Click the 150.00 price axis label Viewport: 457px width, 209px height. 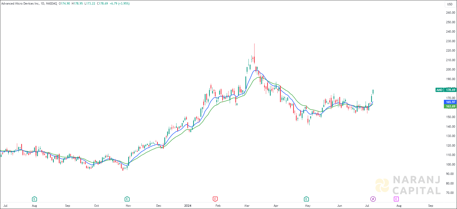[450, 117]
